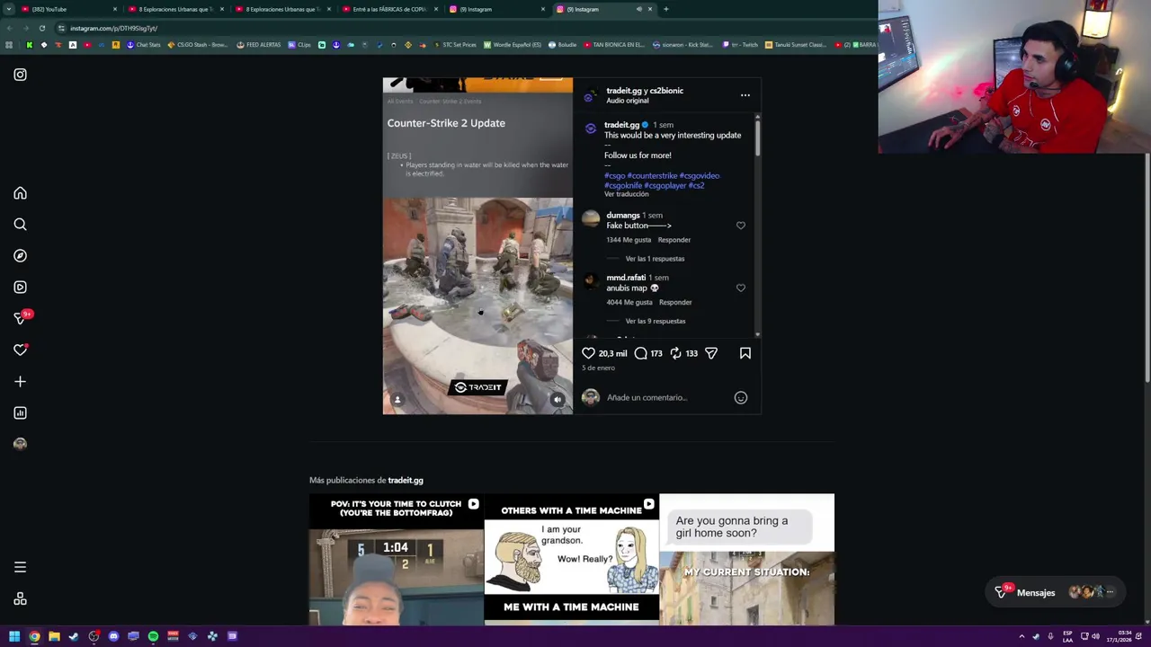Open a new browser tab
Screen dimensions: 1151x647
(665, 9)
